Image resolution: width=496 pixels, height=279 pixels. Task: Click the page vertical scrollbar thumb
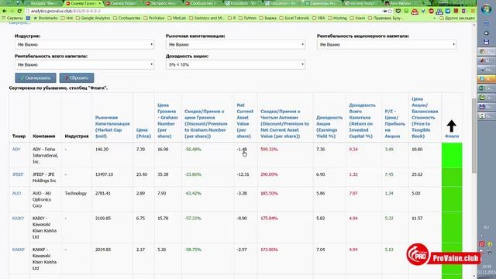[x=474, y=136]
